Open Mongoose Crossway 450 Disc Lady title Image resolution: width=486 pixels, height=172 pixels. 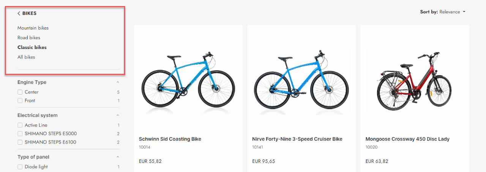point(407,139)
